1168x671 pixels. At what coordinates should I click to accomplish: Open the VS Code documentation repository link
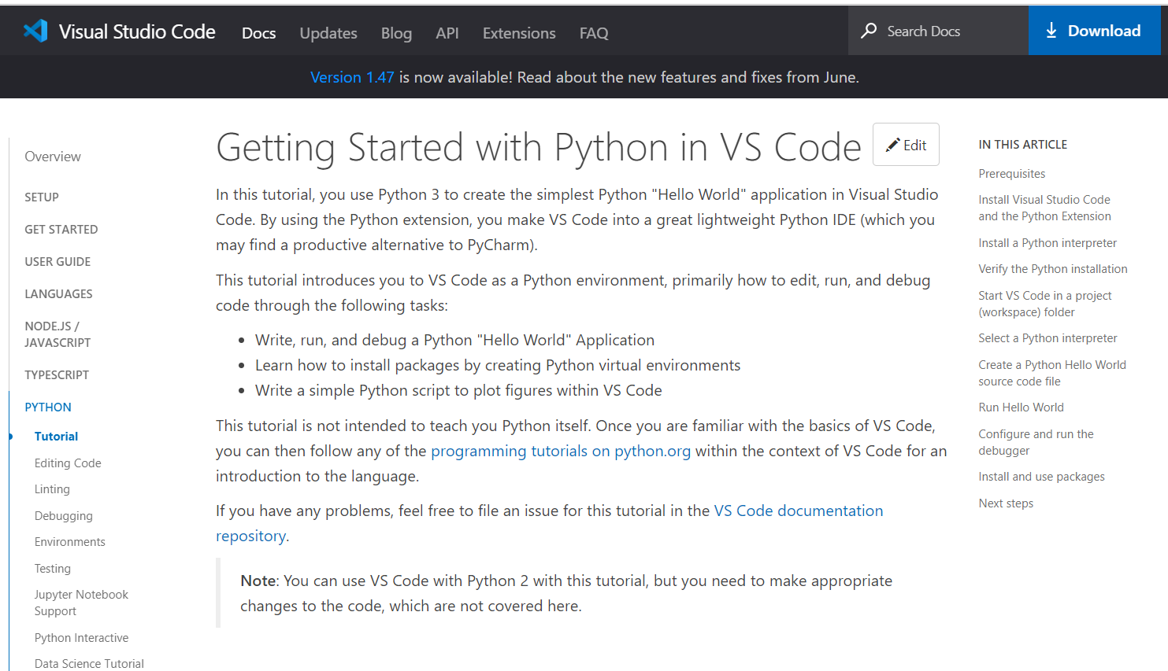point(550,523)
